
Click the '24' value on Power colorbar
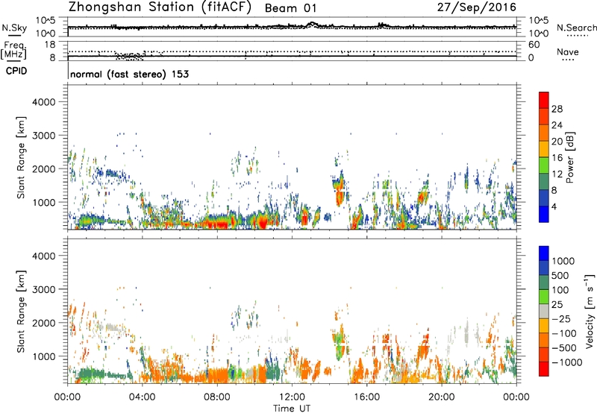[557, 125]
